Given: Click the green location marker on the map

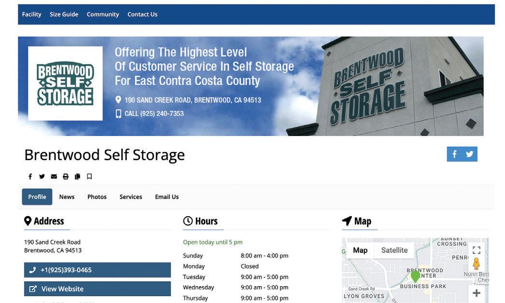Looking at the screenshot, I should click(x=416, y=276).
